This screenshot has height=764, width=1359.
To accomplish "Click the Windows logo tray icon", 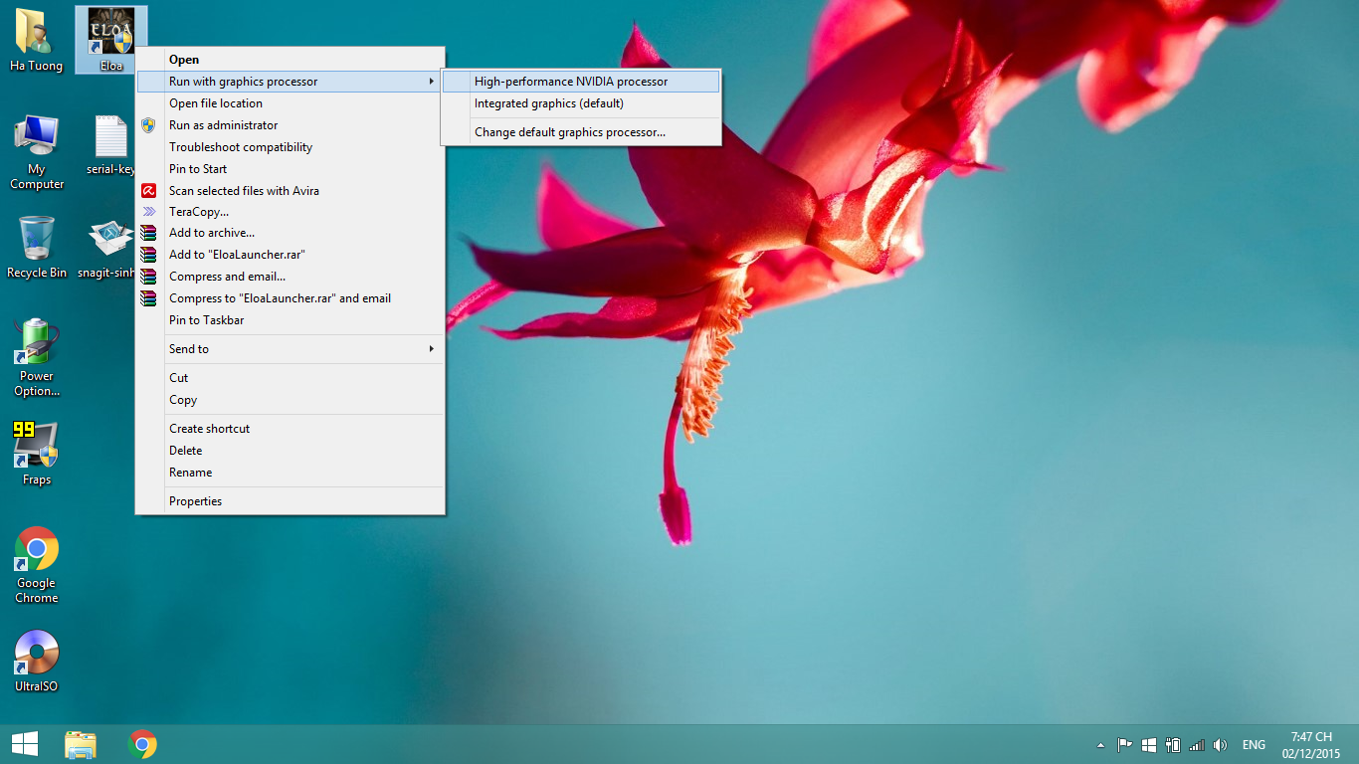I will click(x=1149, y=744).
